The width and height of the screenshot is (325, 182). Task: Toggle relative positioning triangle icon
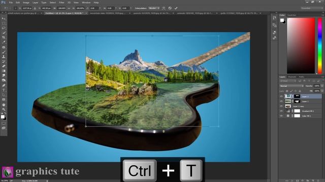coord(35,8)
